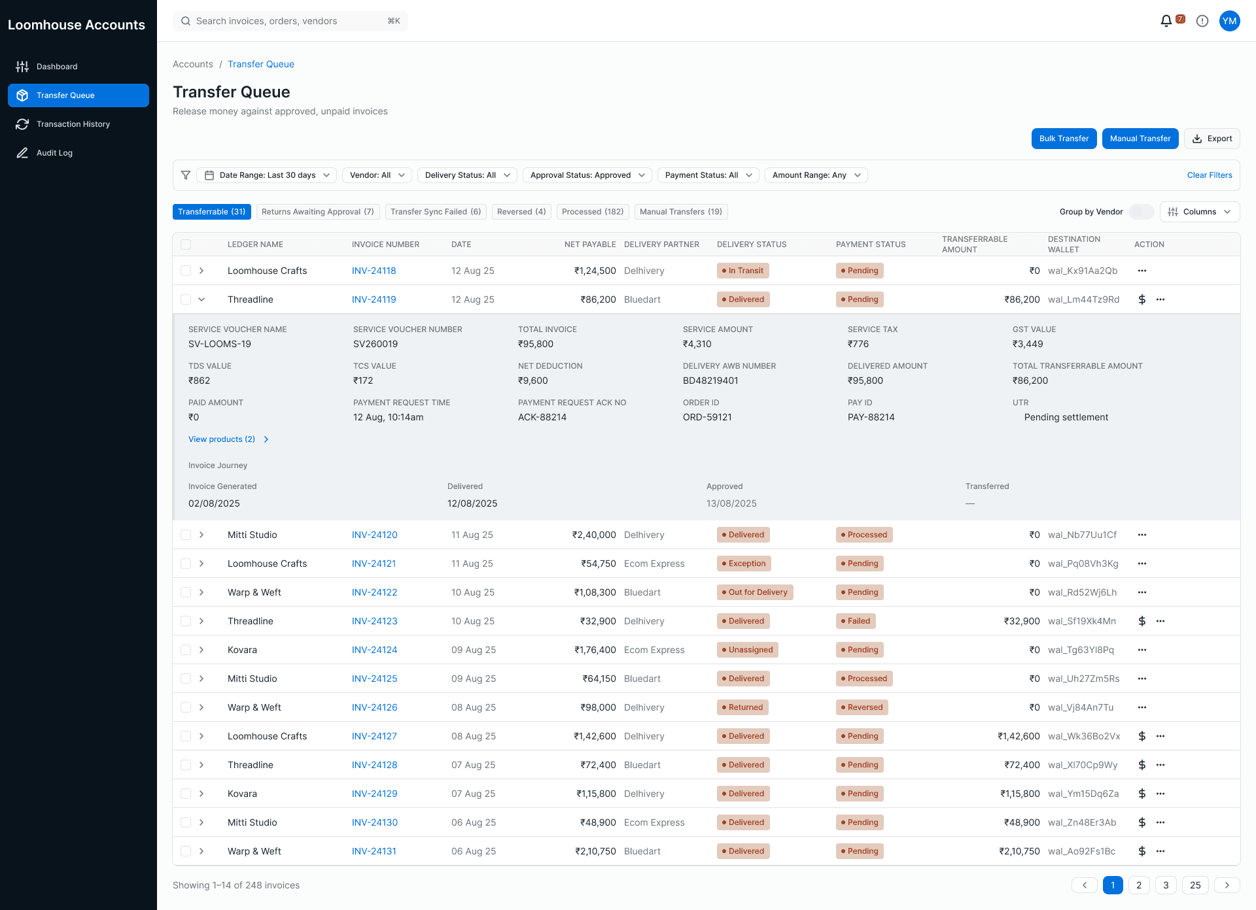Viewport: 1256px width, 910px height.
Task: Click the Manual Transfer button
Action: pos(1140,139)
